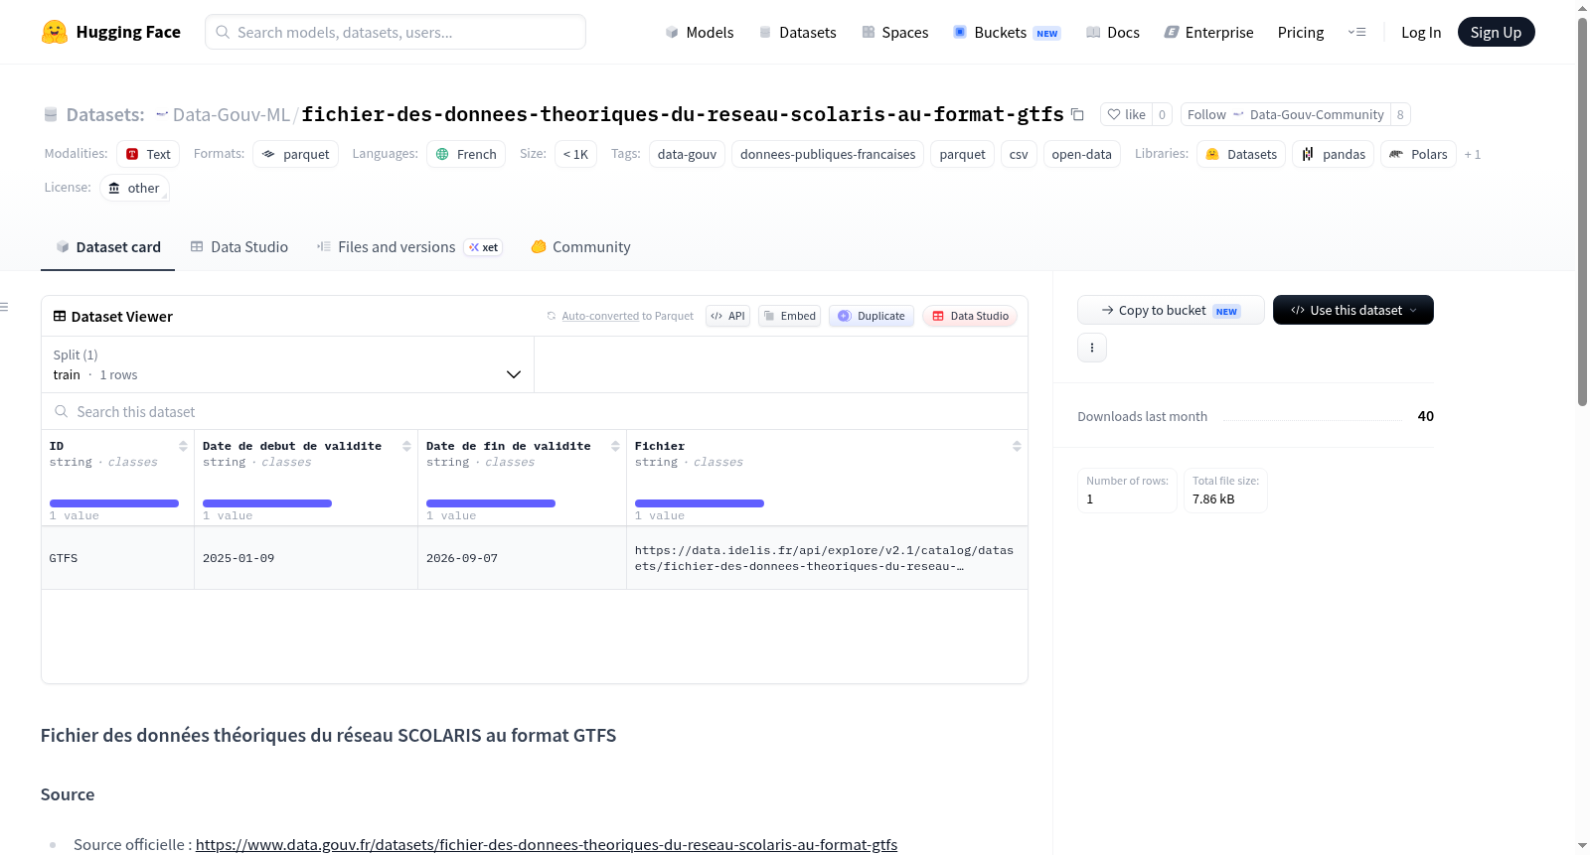Click Copy to bucket button
1590x855 pixels.
(x=1171, y=310)
